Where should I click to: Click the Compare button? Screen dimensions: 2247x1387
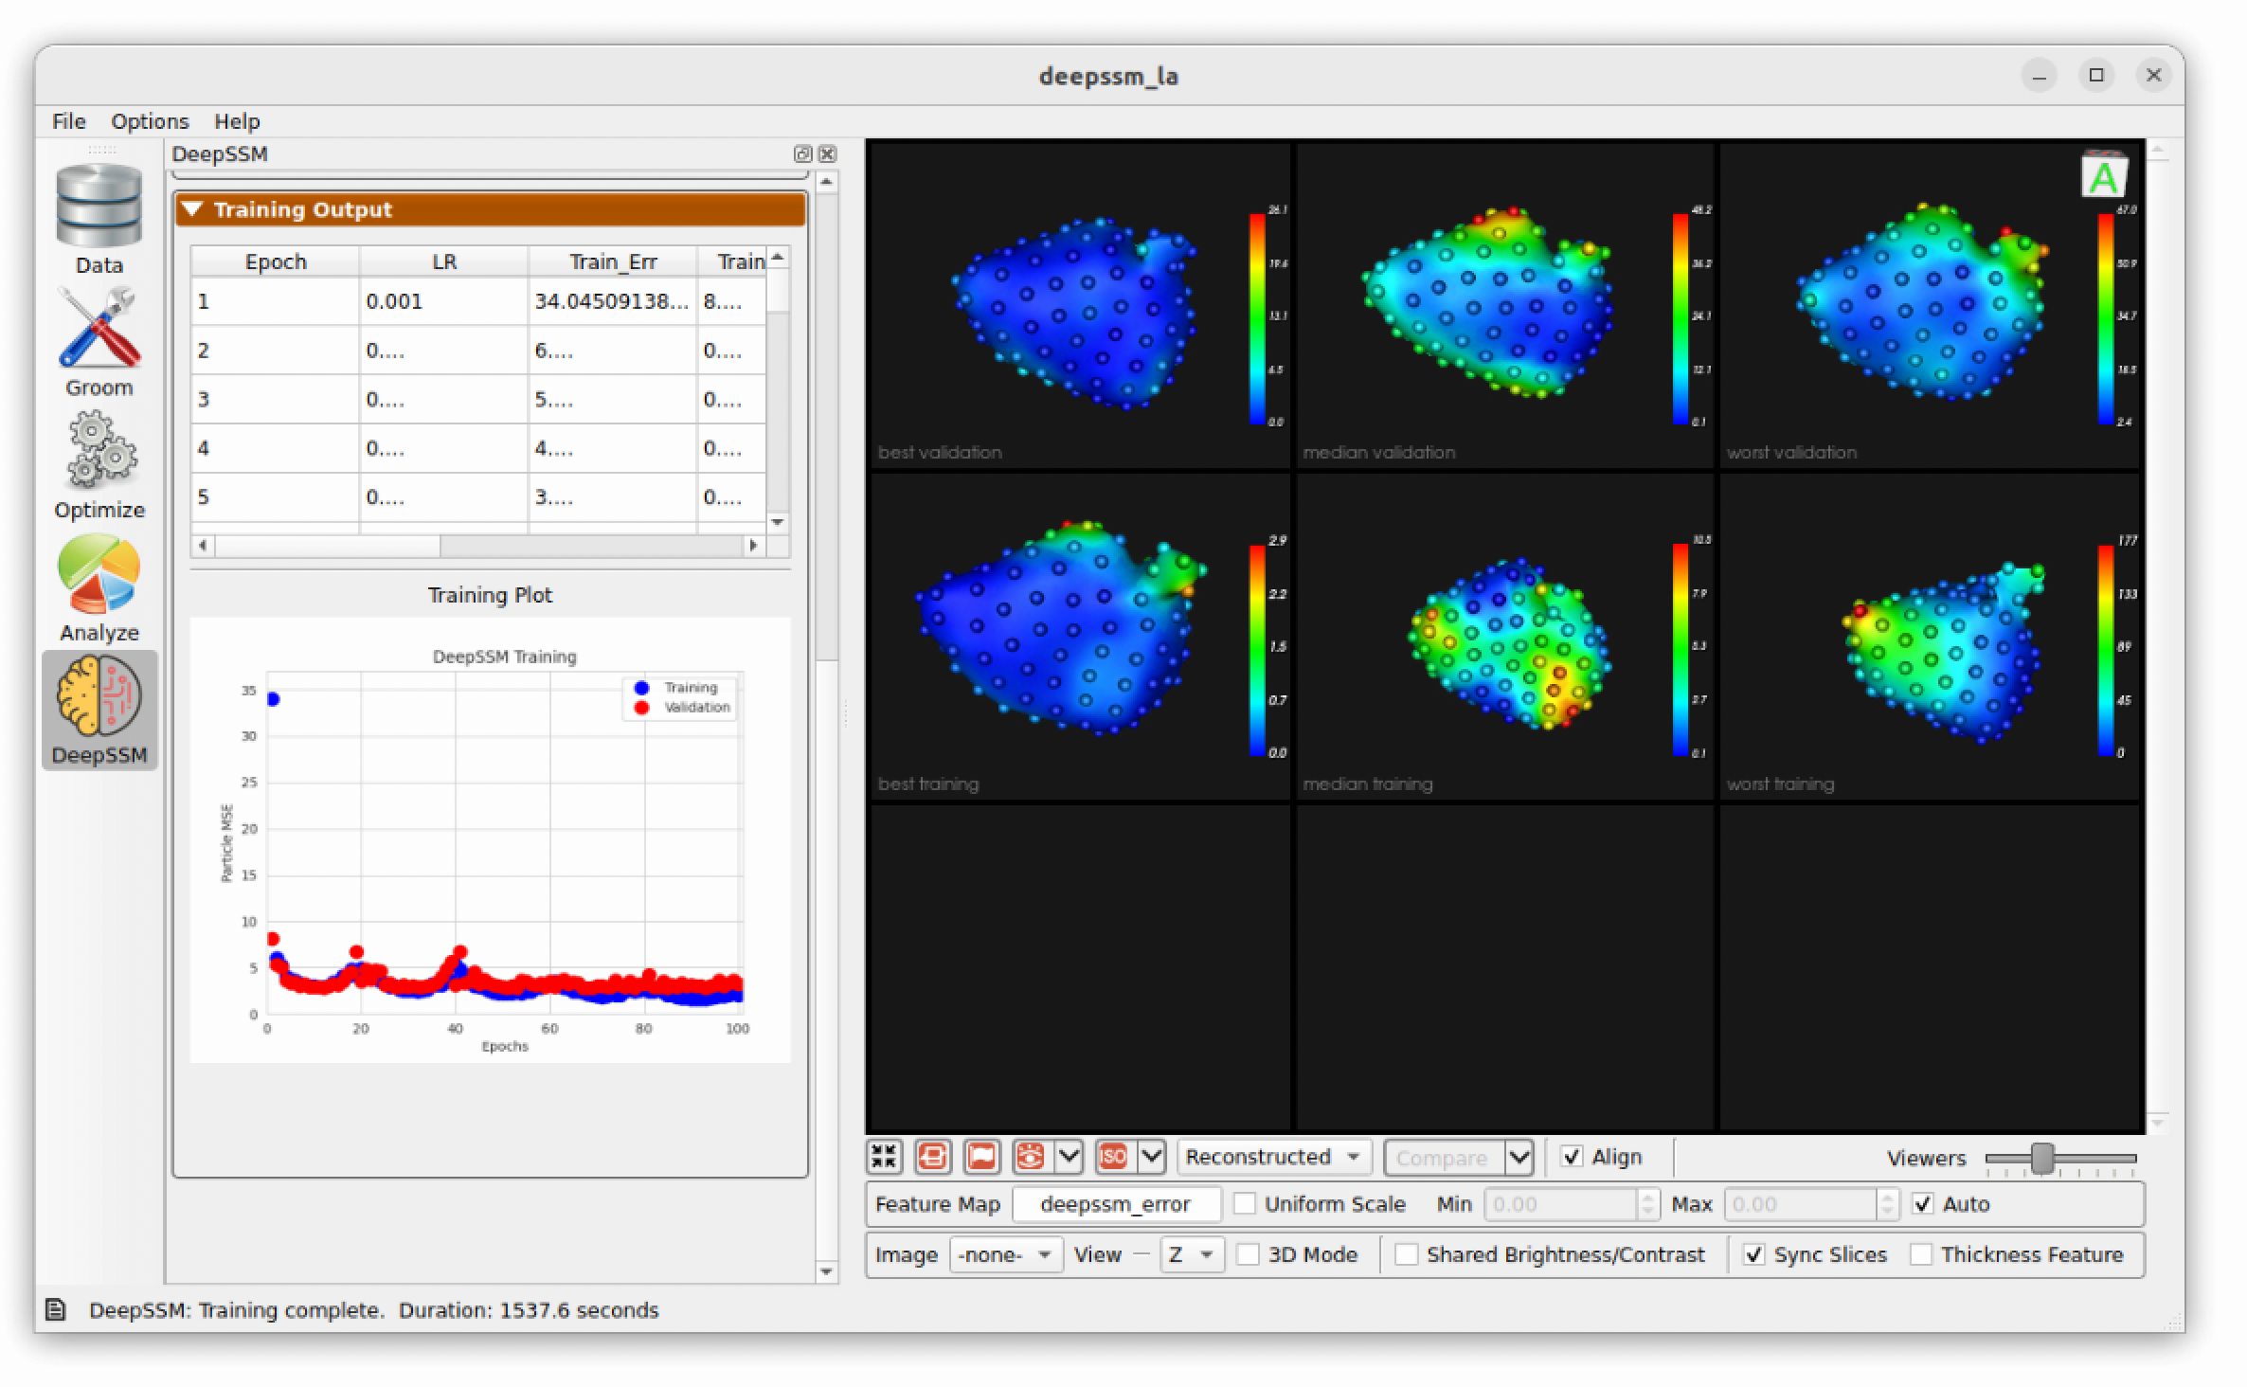click(1443, 1157)
